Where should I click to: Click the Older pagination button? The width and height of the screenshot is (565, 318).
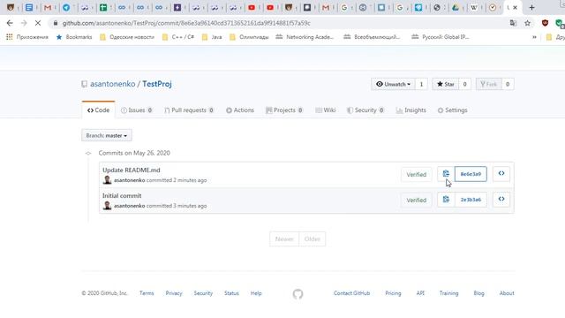[312, 238]
